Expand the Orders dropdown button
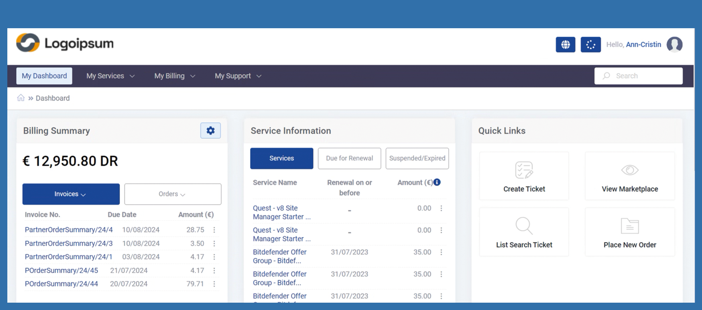The height and width of the screenshot is (310, 702). (x=172, y=194)
